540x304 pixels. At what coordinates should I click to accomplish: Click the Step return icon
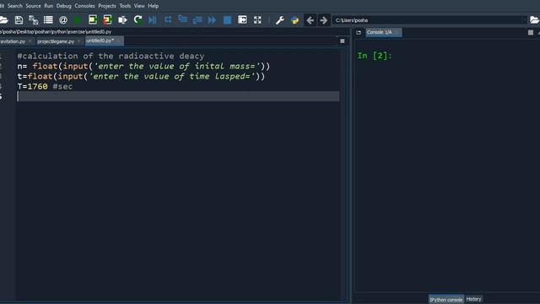(197, 20)
